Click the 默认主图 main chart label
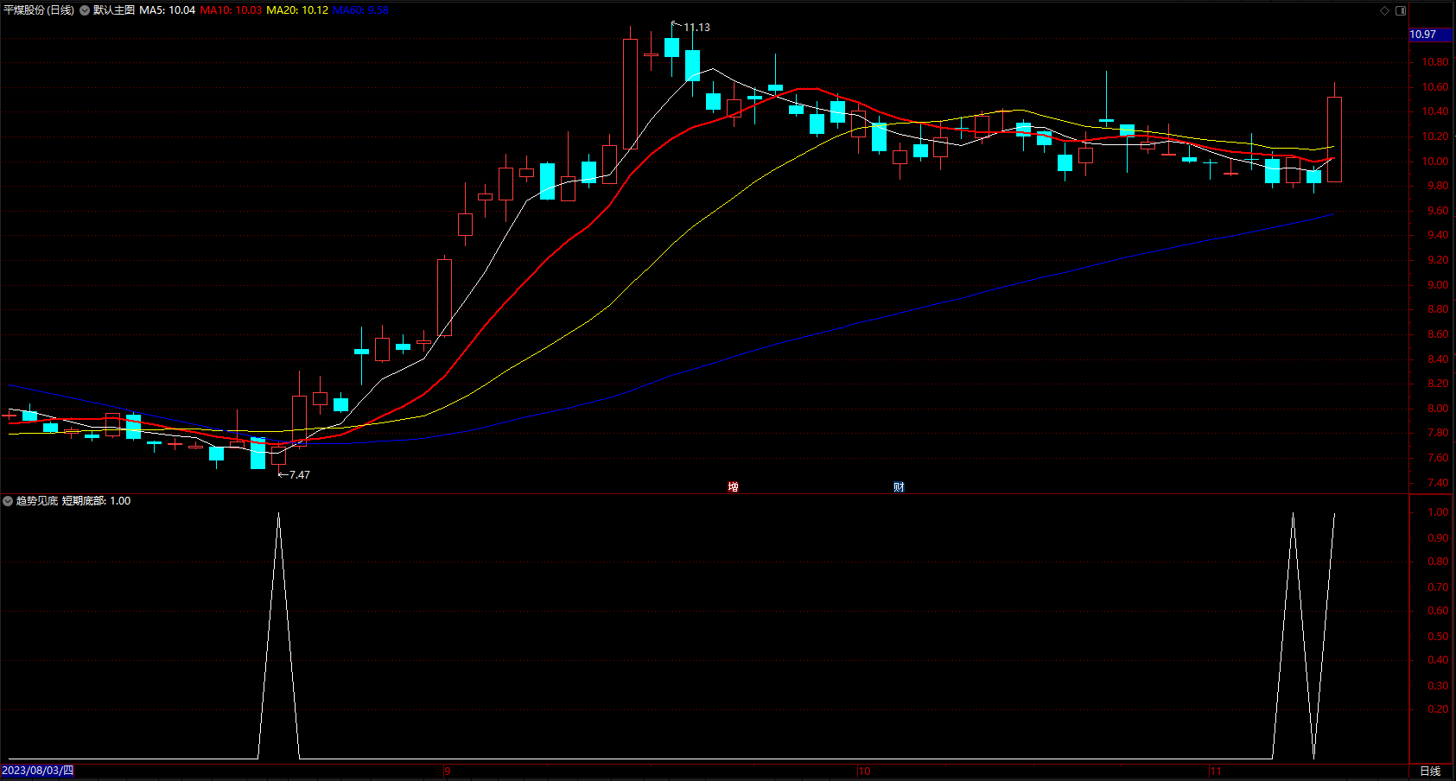 [114, 10]
